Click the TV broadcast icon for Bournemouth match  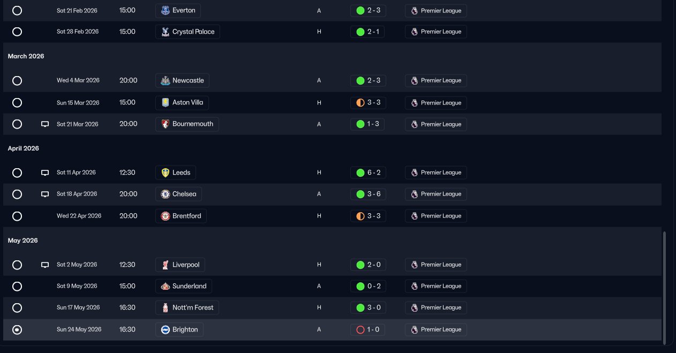coord(45,124)
